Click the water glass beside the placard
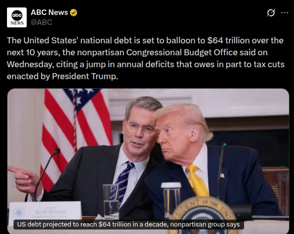294x234 pixels. (x=111, y=201)
